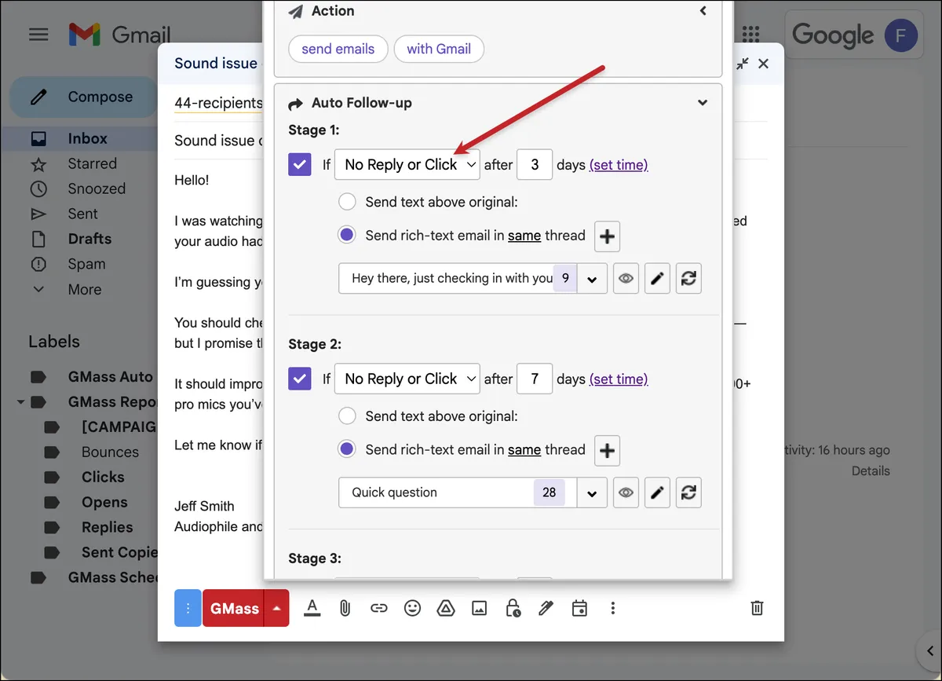Preview Stage 1 template with eye icon
This screenshot has height=681, width=942.
626,279
